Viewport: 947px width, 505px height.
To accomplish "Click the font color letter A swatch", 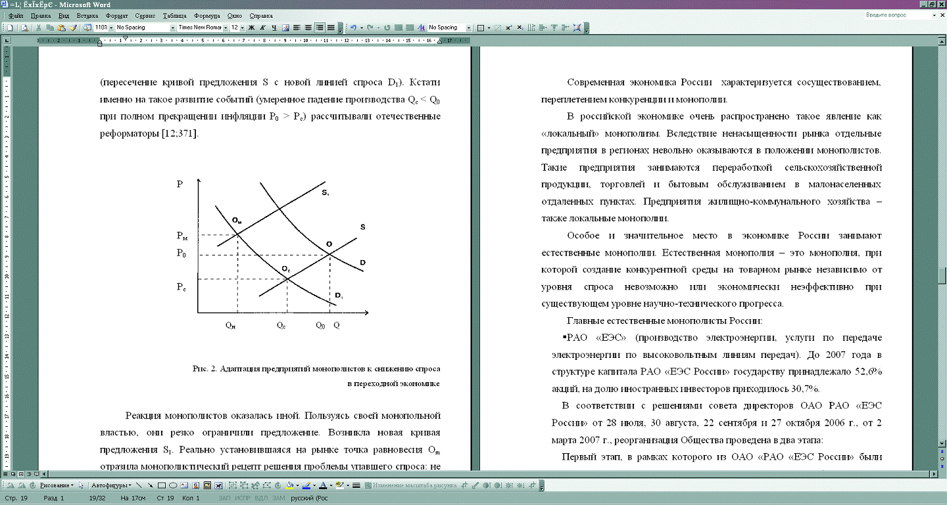I will [322, 486].
